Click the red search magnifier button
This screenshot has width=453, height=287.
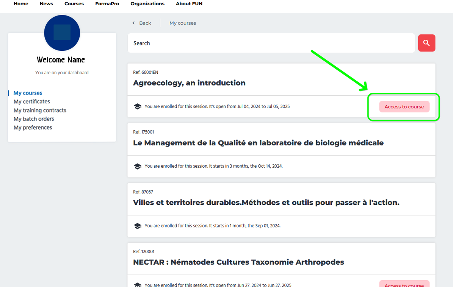click(x=426, y=43)
